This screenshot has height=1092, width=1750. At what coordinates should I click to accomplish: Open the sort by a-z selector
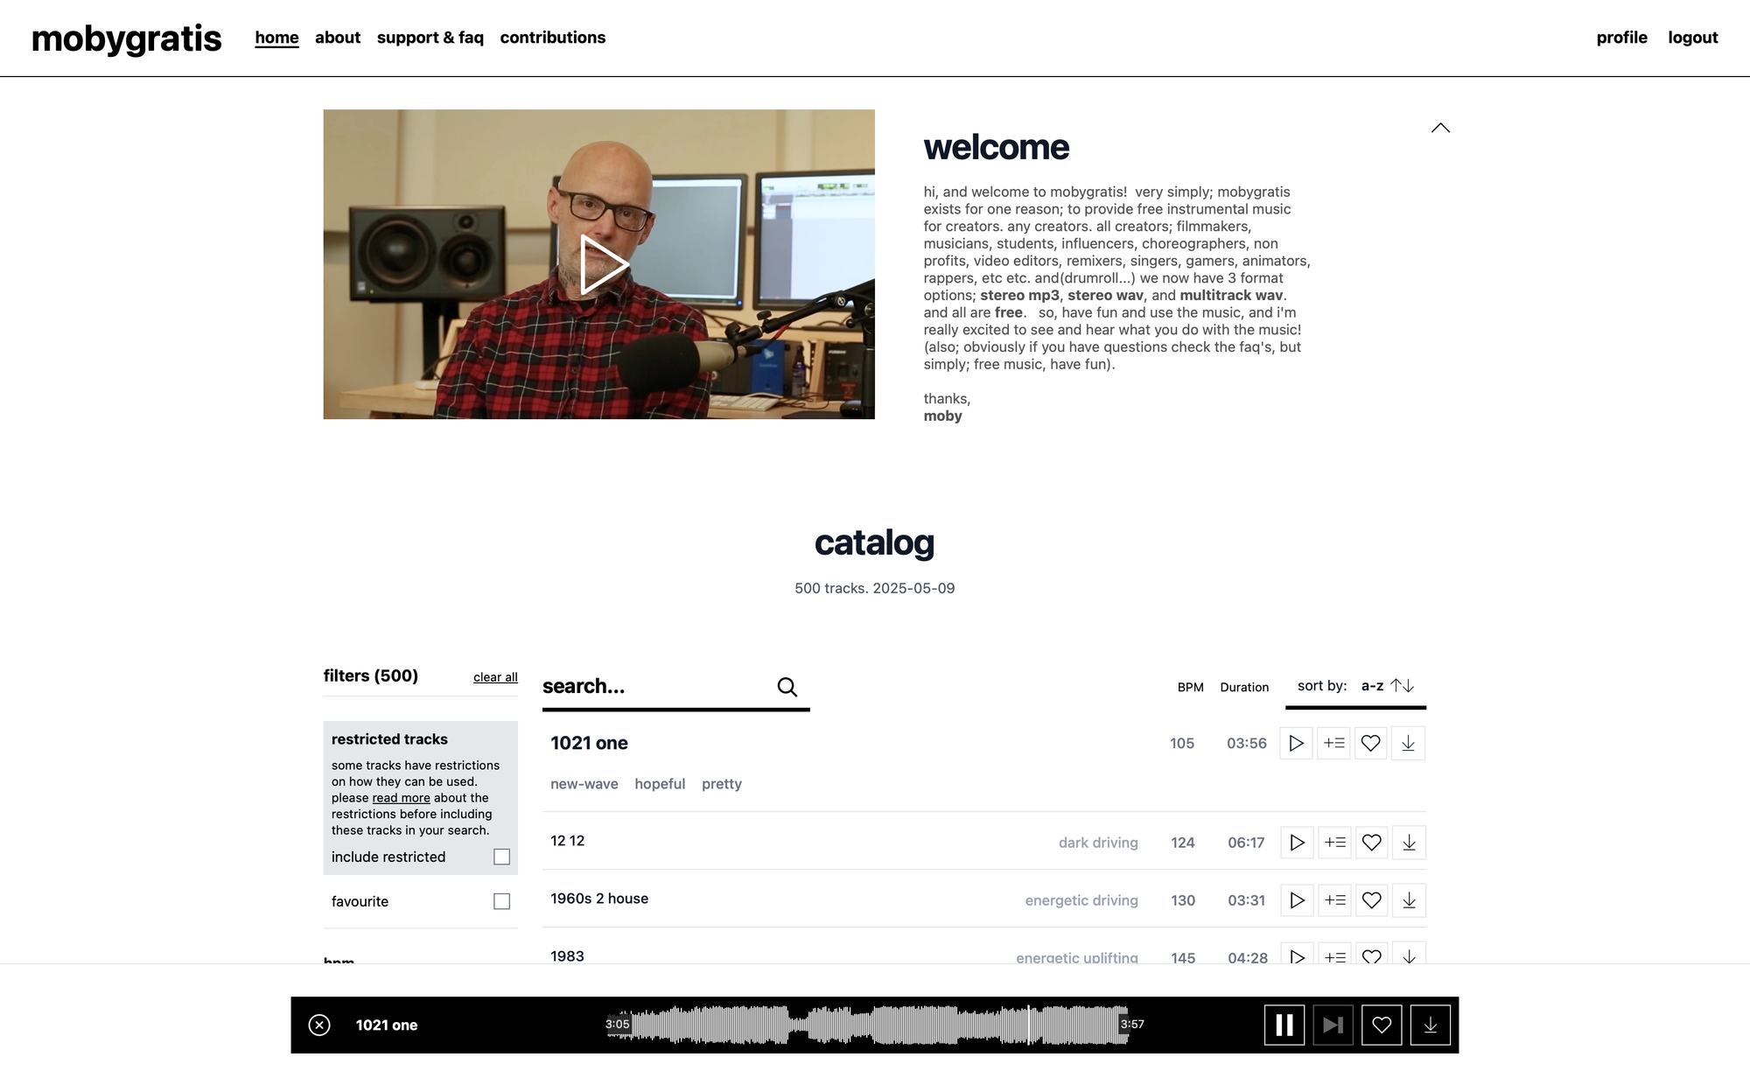1355,686
